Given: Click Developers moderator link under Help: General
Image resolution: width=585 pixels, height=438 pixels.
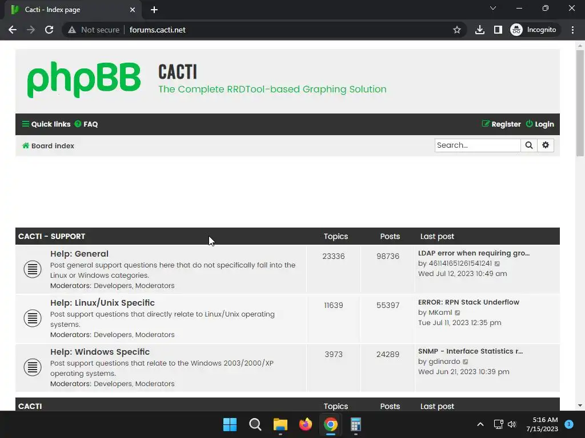Looking at the screenshot, I should 113,286.
